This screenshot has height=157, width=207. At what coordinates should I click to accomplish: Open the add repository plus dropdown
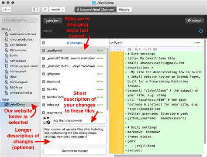coord(7,10)
